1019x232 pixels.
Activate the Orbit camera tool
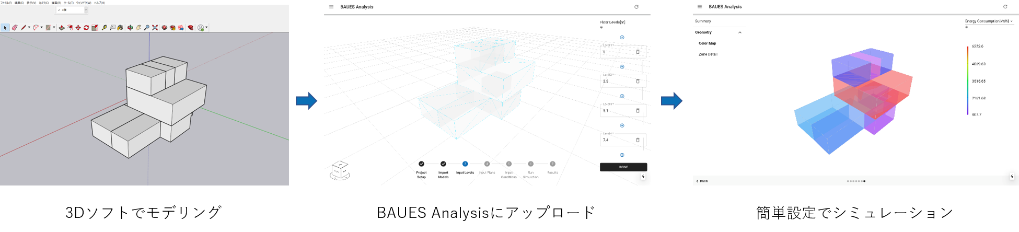pos(130,28)
